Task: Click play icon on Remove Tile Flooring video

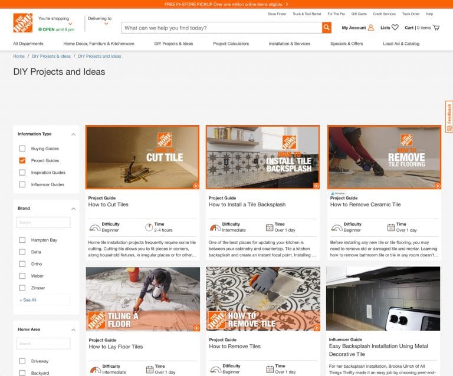Action: (437, 186)
